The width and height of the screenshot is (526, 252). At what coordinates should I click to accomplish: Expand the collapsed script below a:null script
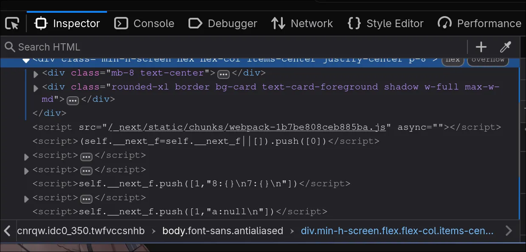pyautogui.click(x=26, y=199)
